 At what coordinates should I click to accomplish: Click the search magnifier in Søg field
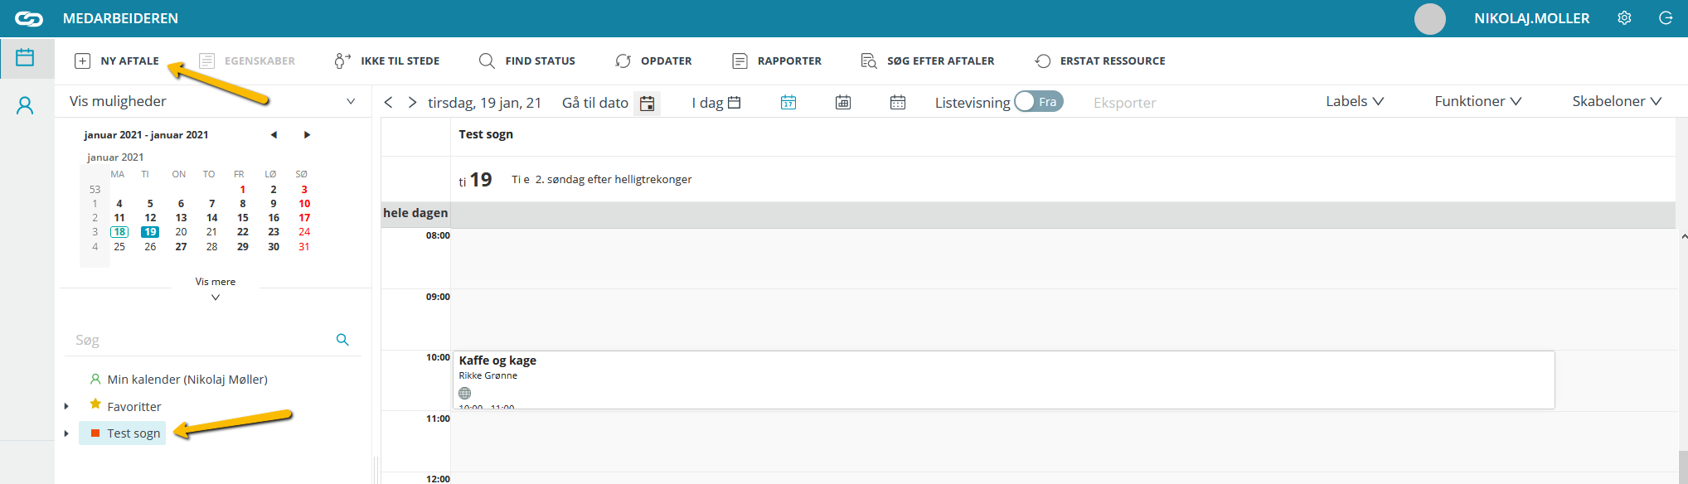click(x=342, y=340)
